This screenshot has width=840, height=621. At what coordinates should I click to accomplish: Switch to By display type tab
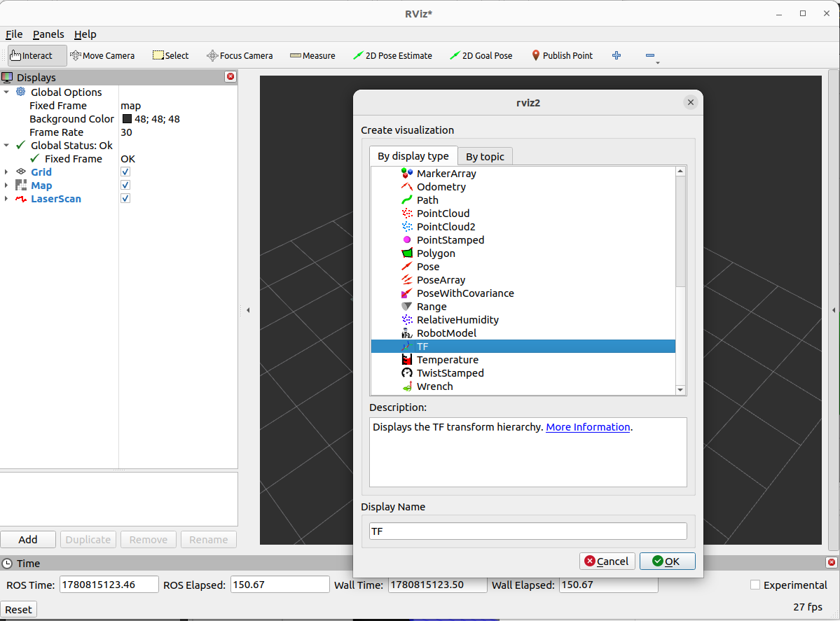point(413,156)
